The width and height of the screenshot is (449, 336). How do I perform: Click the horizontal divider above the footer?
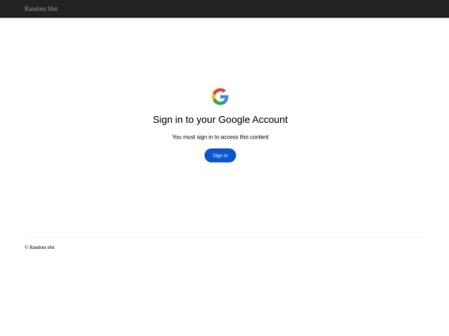224,236
